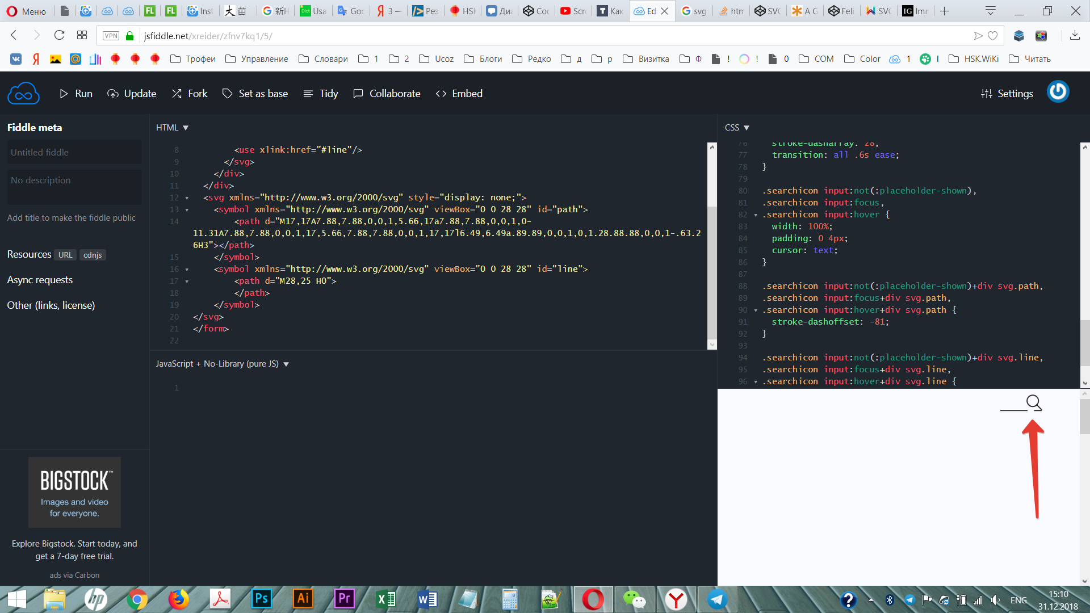Tidy the code with Tidy button

click(x=321, y=94)
